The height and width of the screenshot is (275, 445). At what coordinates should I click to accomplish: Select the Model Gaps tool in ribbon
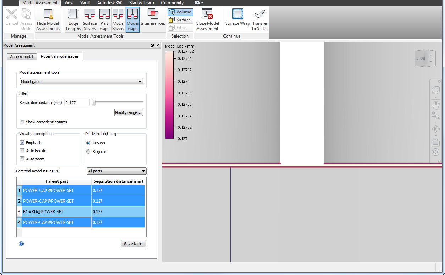click(x=133, y=20)
